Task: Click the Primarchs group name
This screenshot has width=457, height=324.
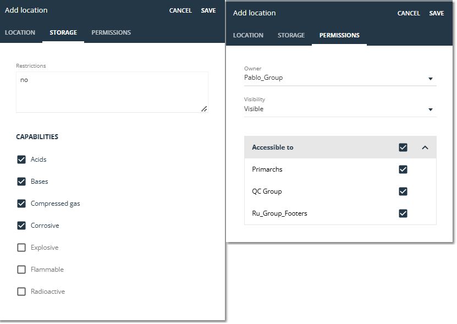Action: (x=267, y=169)
